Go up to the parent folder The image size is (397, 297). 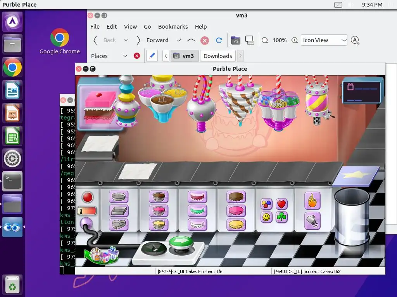point(191,40)
